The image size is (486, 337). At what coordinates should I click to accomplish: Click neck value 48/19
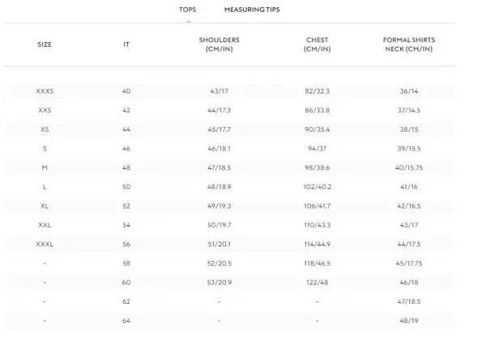(x=409, y=321)
